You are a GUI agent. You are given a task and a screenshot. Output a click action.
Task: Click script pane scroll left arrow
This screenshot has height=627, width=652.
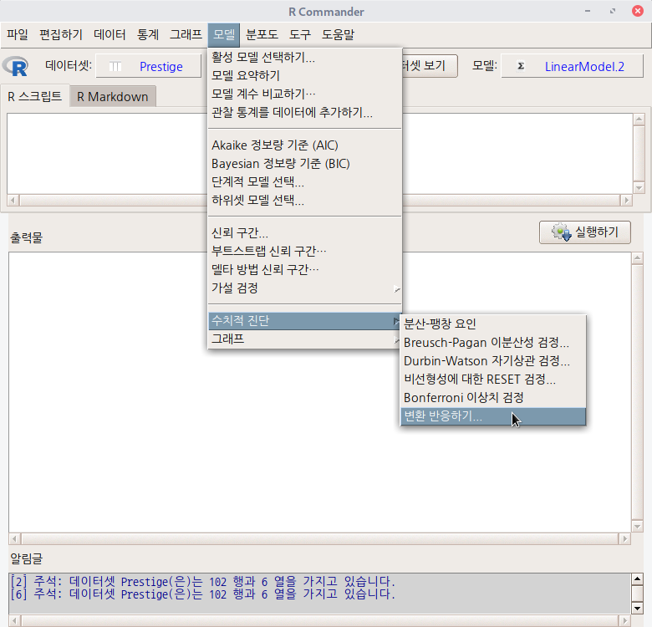(13, 201)
